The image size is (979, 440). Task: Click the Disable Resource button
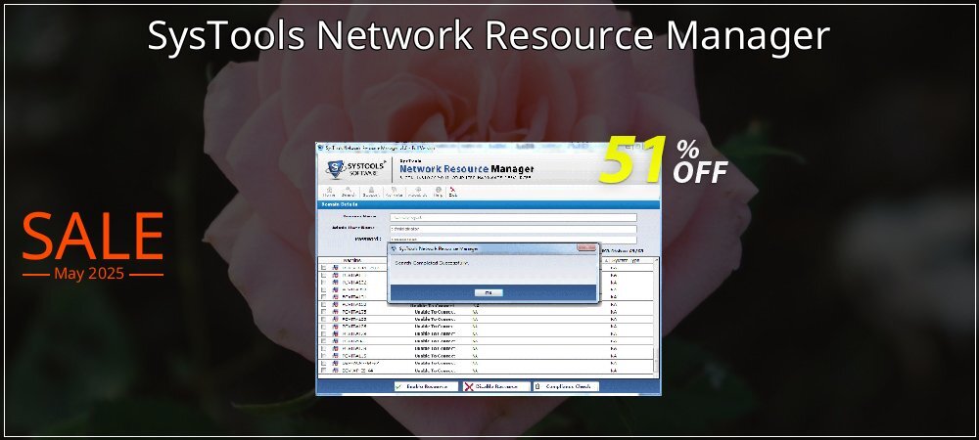(496, 386)
